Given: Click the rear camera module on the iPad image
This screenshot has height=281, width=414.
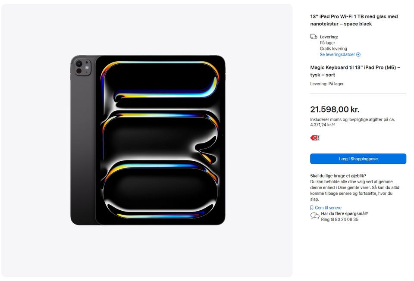Looking at the screenshot, I should tap(83, 67).
